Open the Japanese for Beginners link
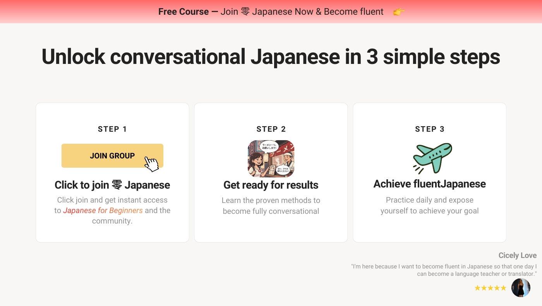The image size is (542, 306). pos(103,210)
